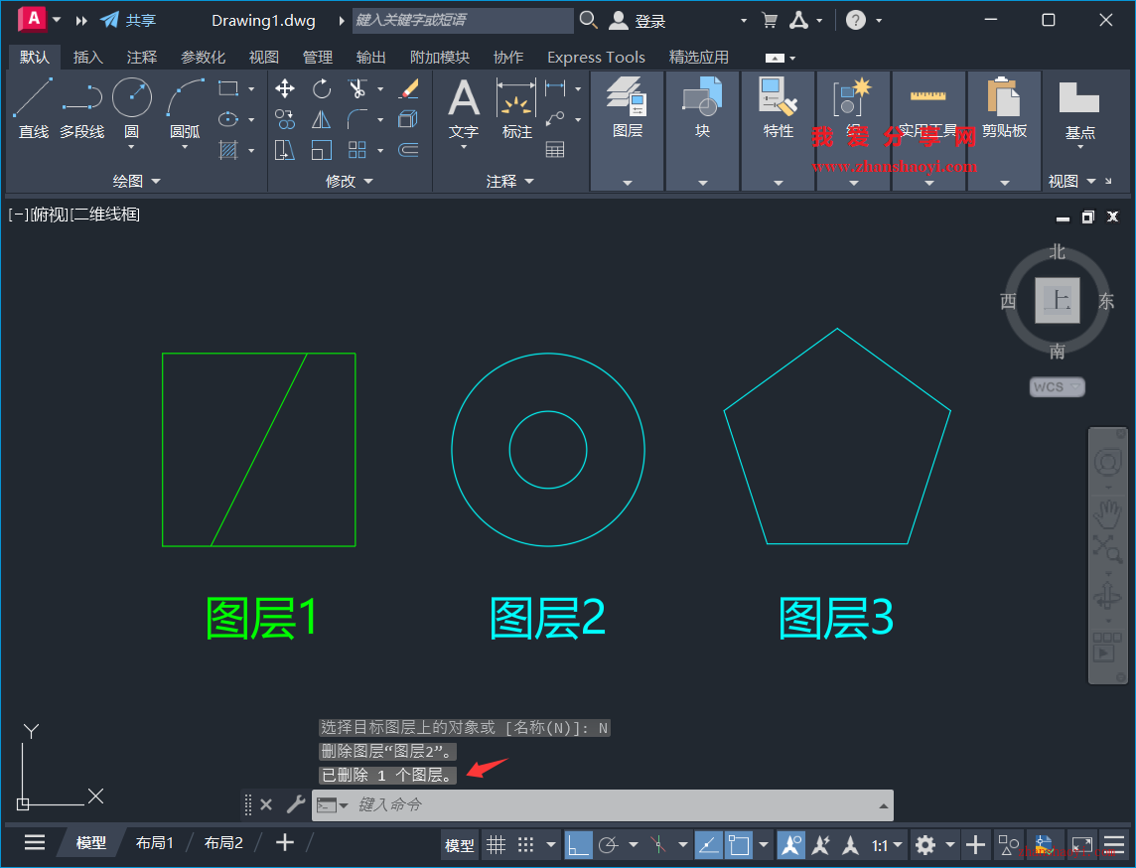This screenshot has width=1136, height=868.
Task: Click the Erase tool icon
Action: (408, 89)
